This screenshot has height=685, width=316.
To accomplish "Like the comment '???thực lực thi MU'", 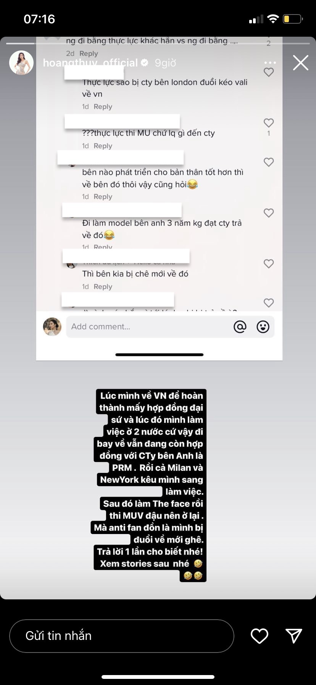I will tap(269, 123).
